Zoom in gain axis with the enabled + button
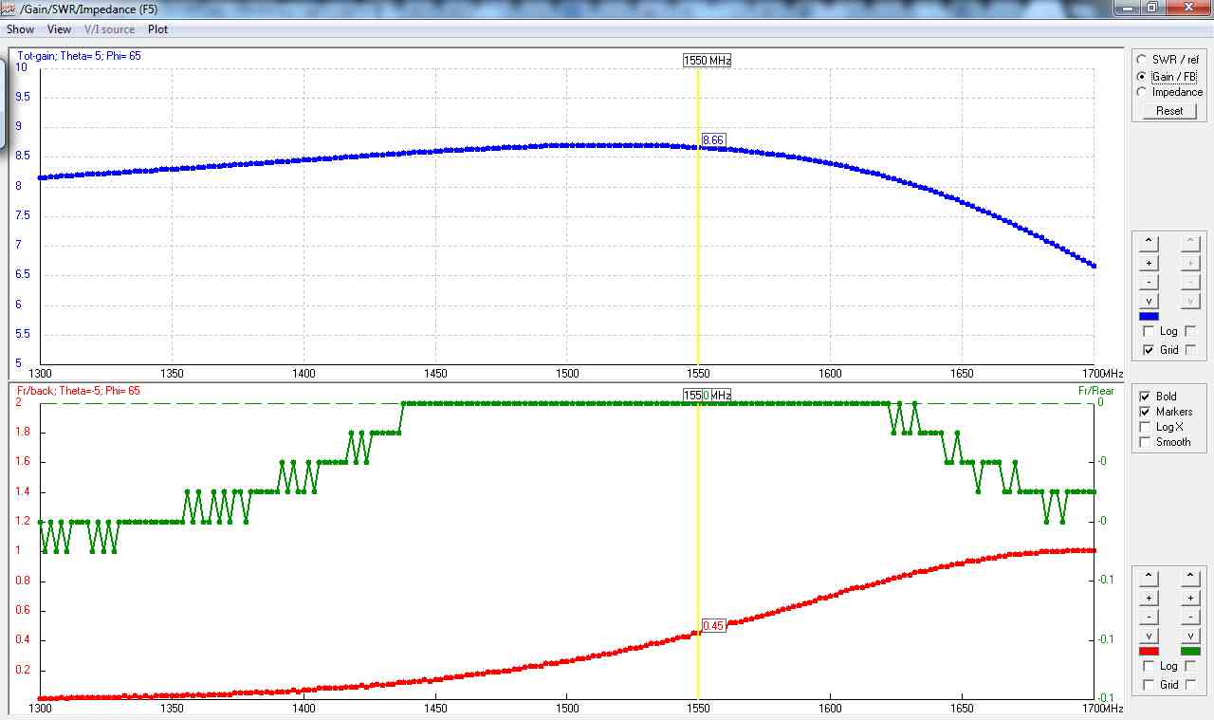Screen dimensions: 1214x720 point(1149,263)
